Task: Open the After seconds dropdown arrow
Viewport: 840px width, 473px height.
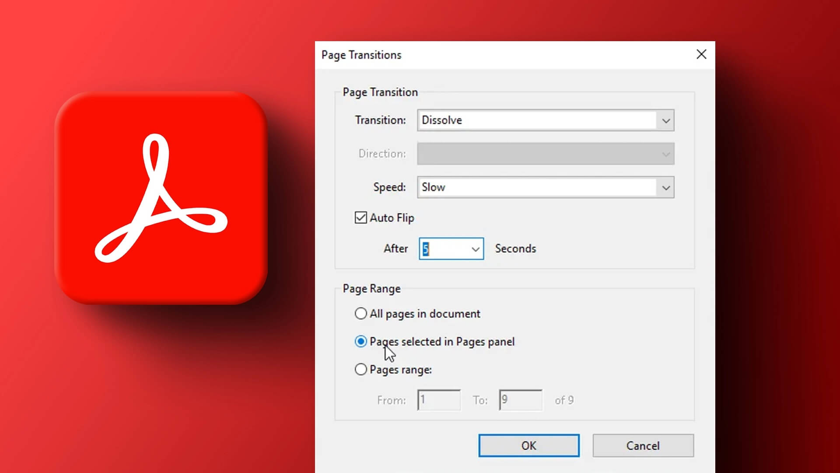Action: pyautogui.click(x=475, y=249)
